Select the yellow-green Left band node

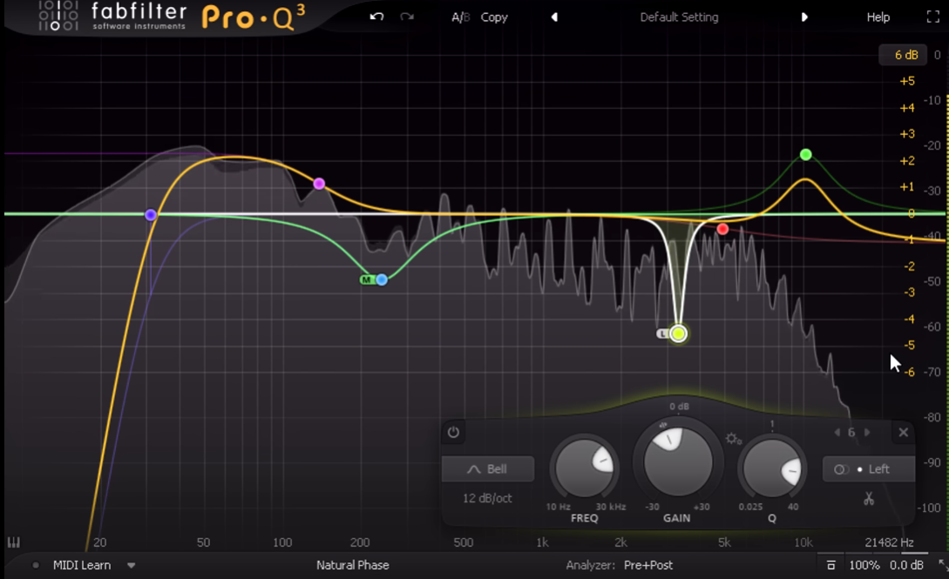[x=679, y=333]
